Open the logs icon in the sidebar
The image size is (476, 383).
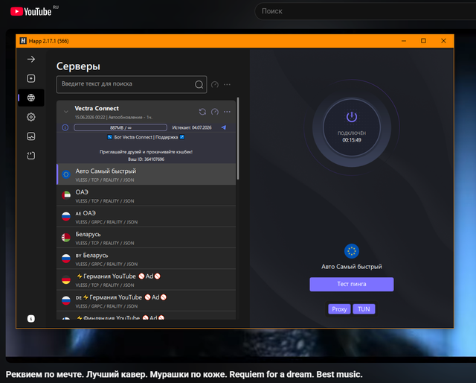click(x=31, y=156)
